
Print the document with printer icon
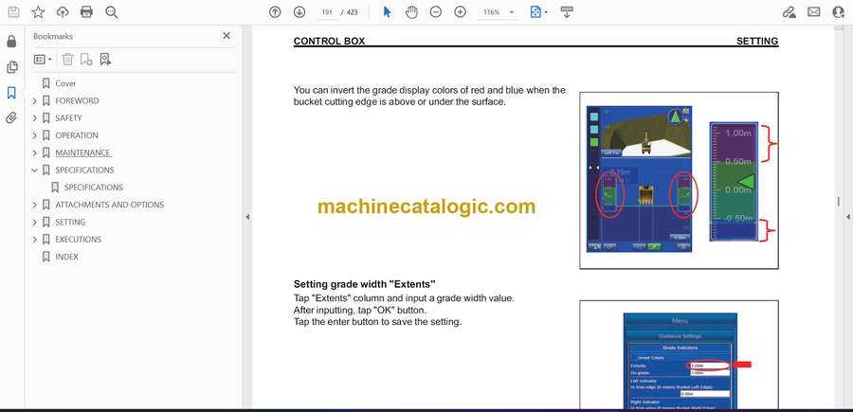pyautogui.click(x=86, y=12)
